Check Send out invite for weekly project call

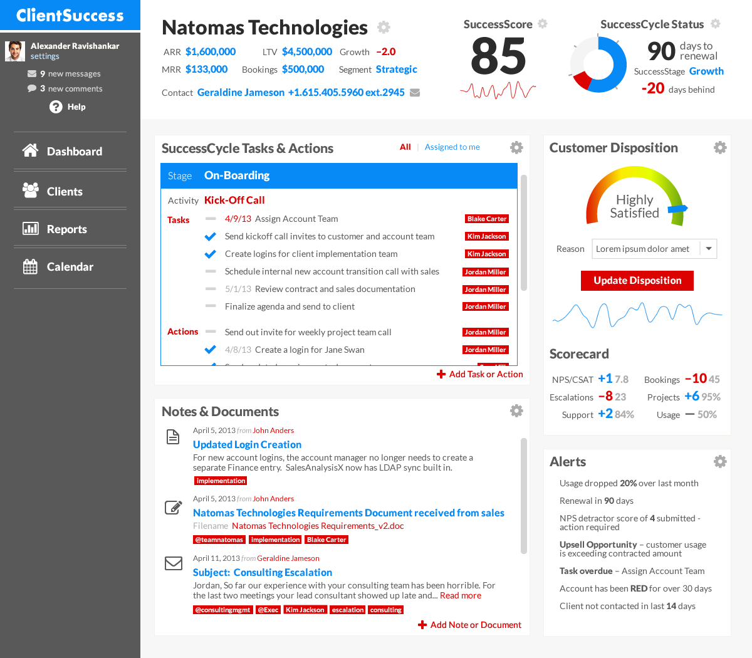[x=211, y=332]
